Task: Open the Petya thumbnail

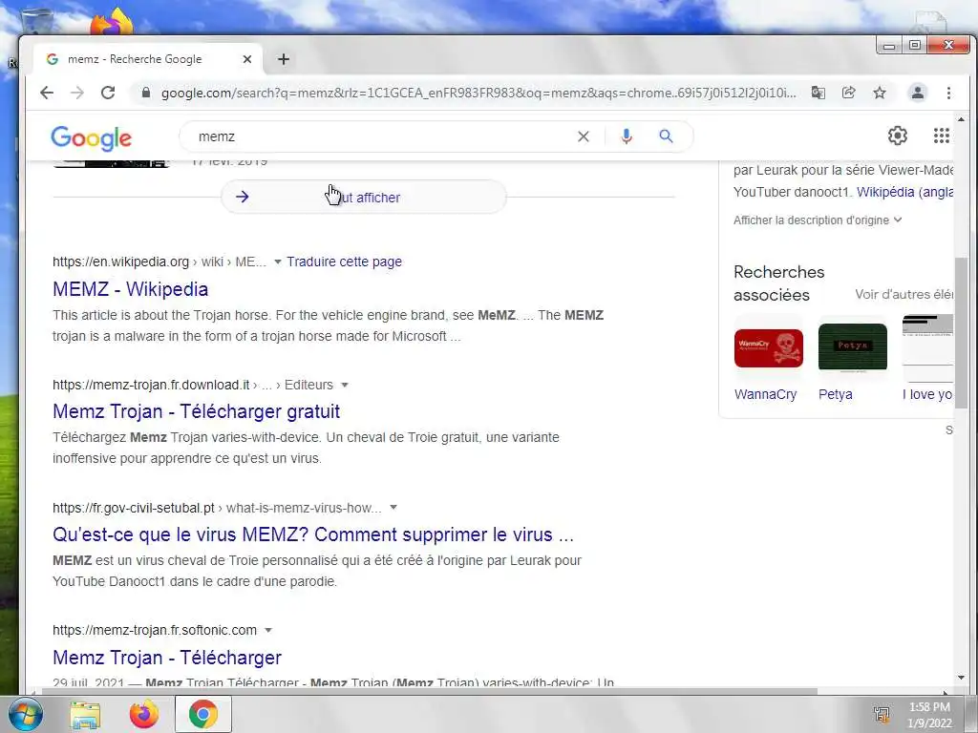Action: coord(853,347)
